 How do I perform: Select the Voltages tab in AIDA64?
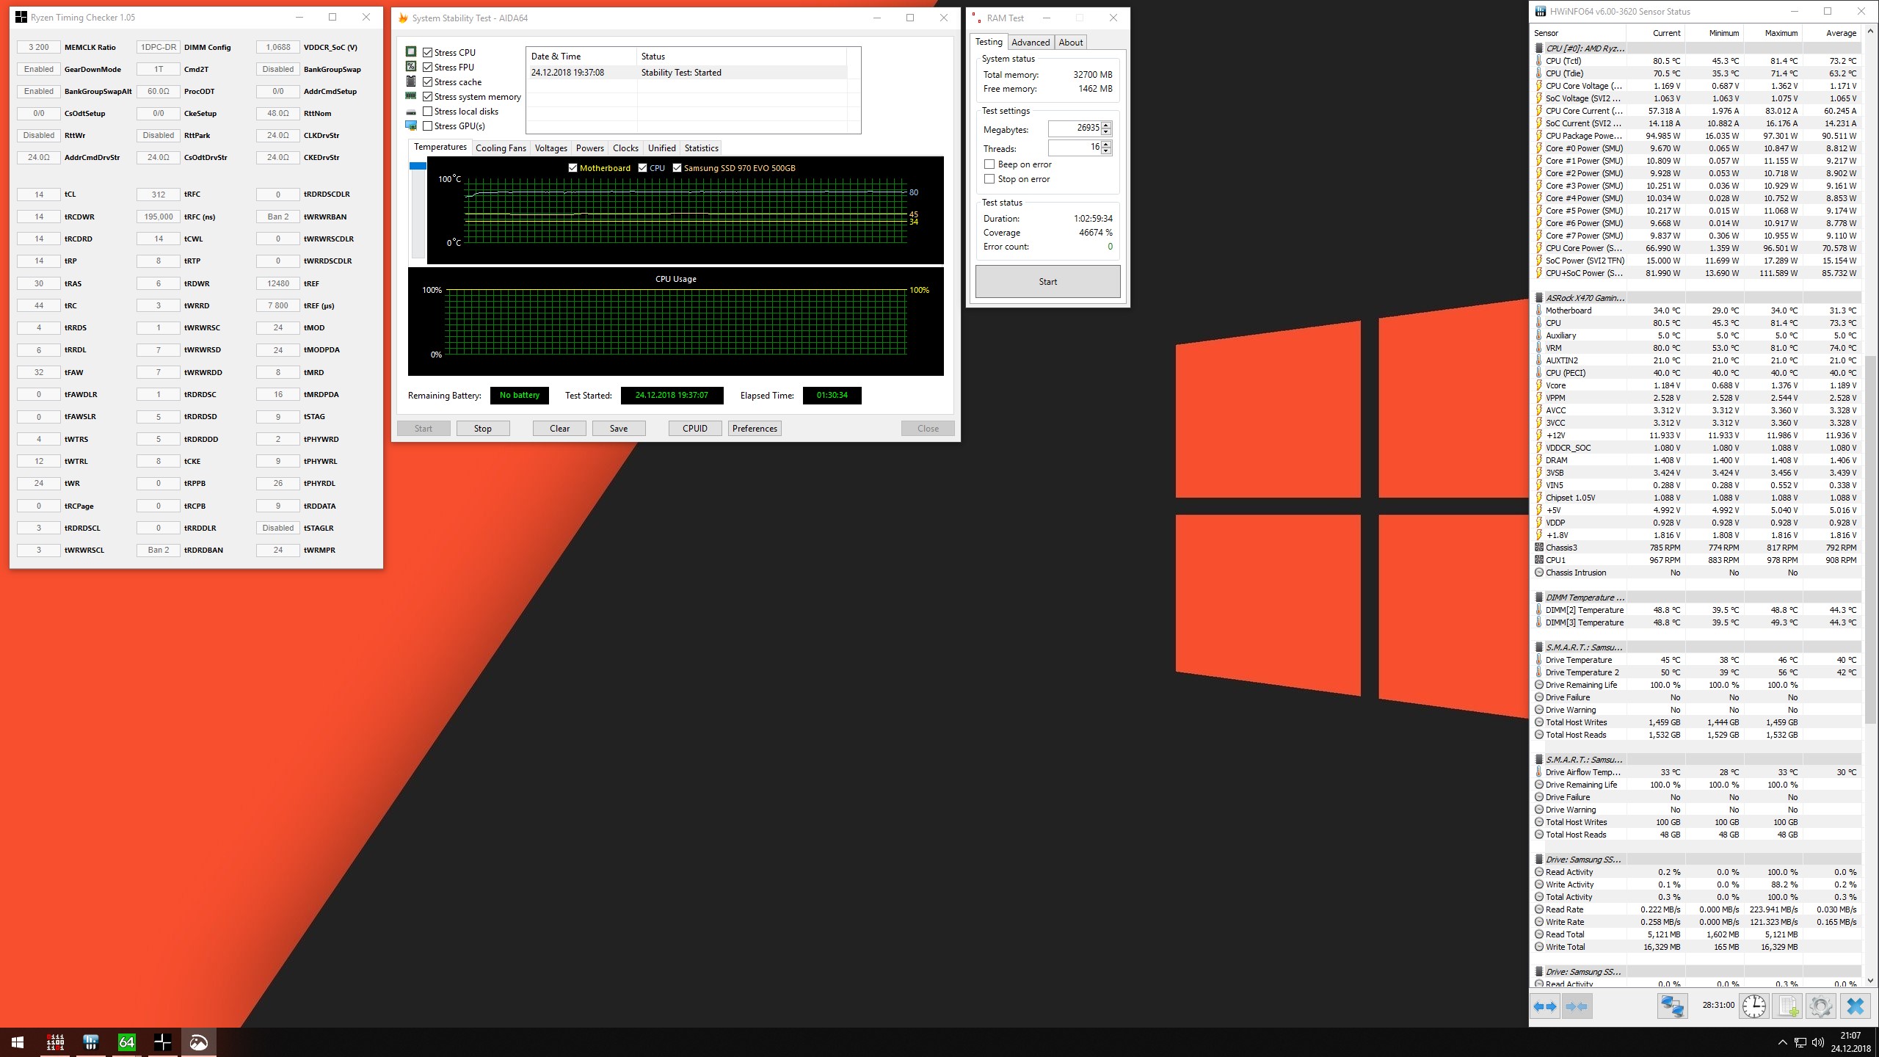tap(551, 147)
